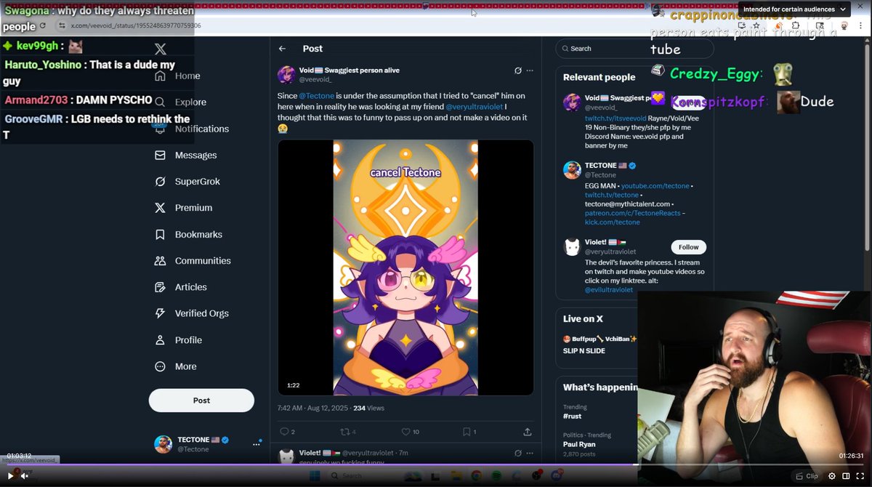Open more options on Violet!'s reply
This screenshot has height=487, width=872.
coord(530,453)
